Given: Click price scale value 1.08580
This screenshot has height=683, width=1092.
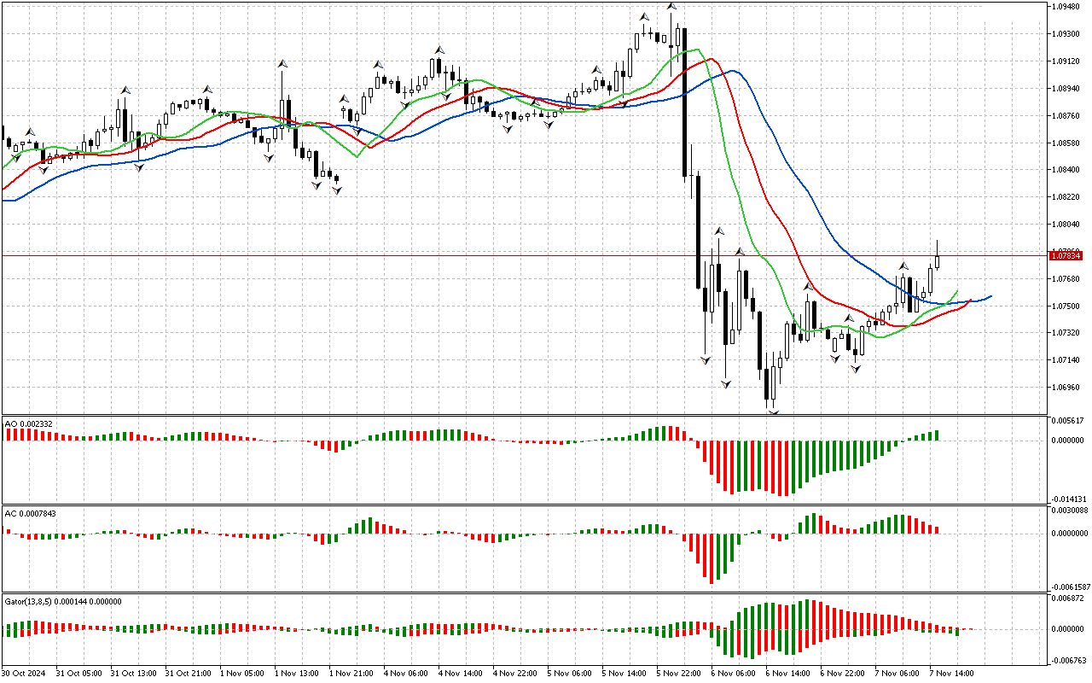Looking at the screenshot, I should pyautogui.click(x=1066, y=143).
